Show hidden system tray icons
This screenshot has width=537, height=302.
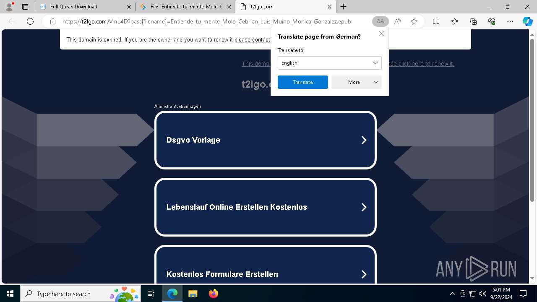tap(452, 294)
